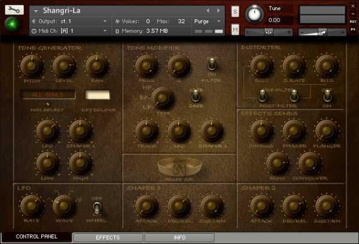359x244 pixels.
Task: Click the green instrument star icon
Action: (x=13, y=25)
